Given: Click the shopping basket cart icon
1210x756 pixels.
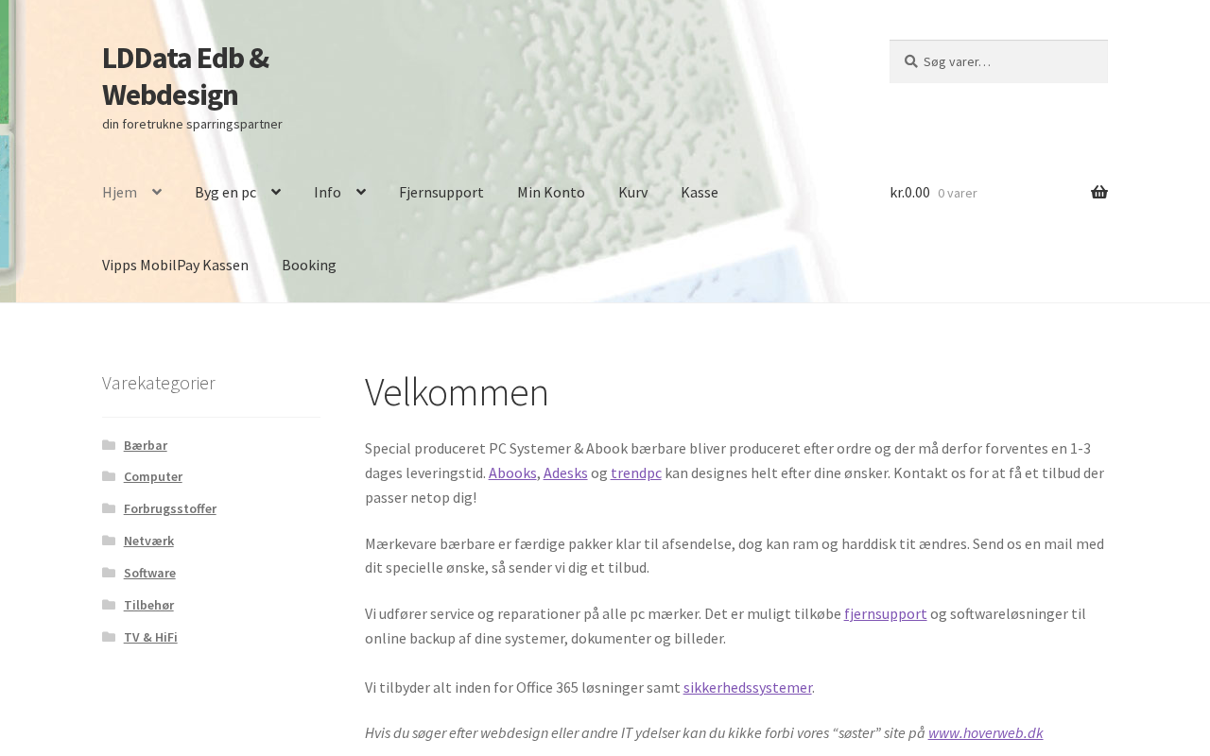Looking at the screenshot, I should click(1098, 193).
